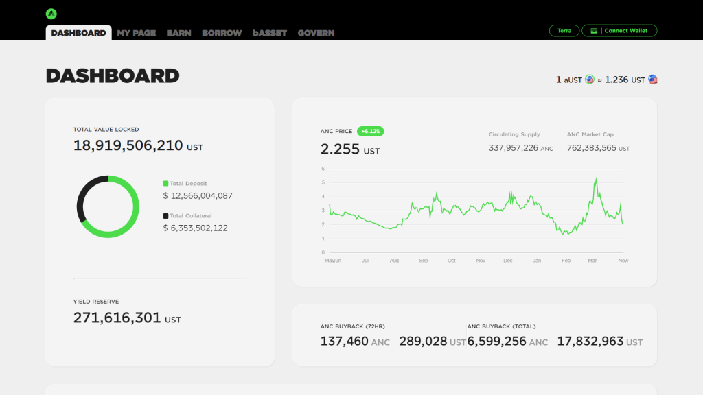Open the MY PAGE tab
The height and width of the screenshot is (395, 703).
[137, 33]
